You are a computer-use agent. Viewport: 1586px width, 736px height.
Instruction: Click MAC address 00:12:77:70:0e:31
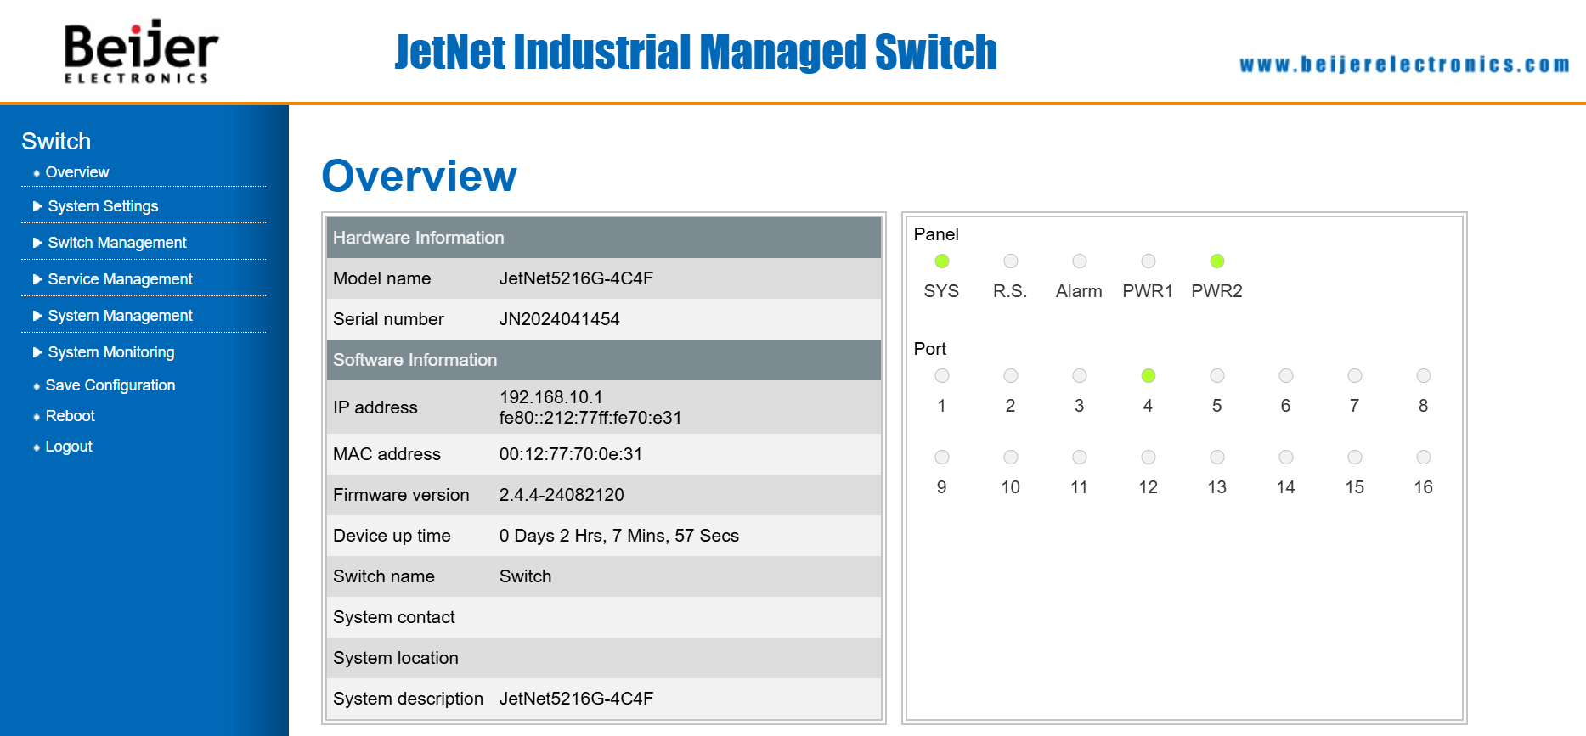571,454
